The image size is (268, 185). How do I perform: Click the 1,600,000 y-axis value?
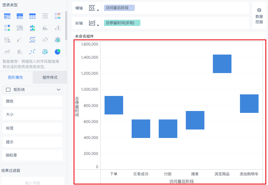tap(89, 44)
